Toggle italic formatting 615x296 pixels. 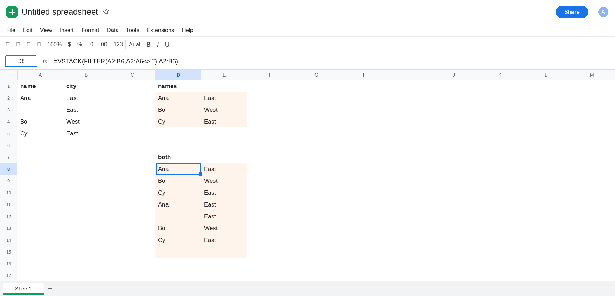click(x=158, y=45)
